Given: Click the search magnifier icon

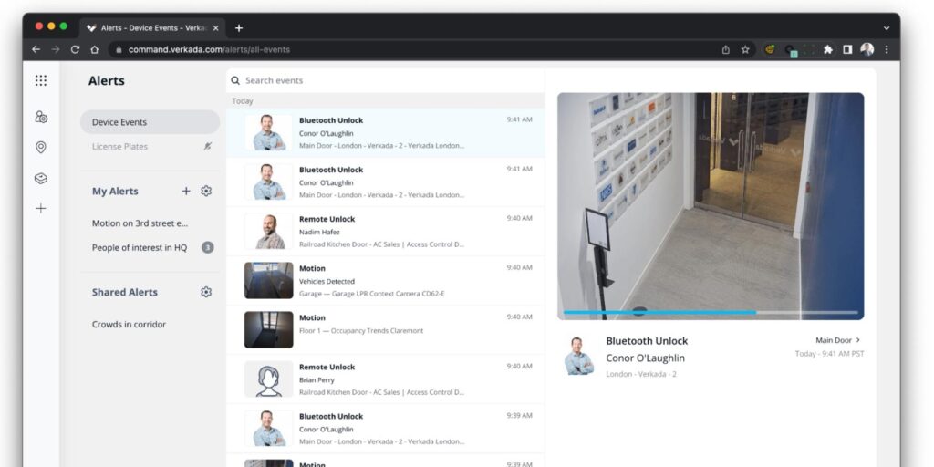Looking at the screenshot, I should click(235, 80).
